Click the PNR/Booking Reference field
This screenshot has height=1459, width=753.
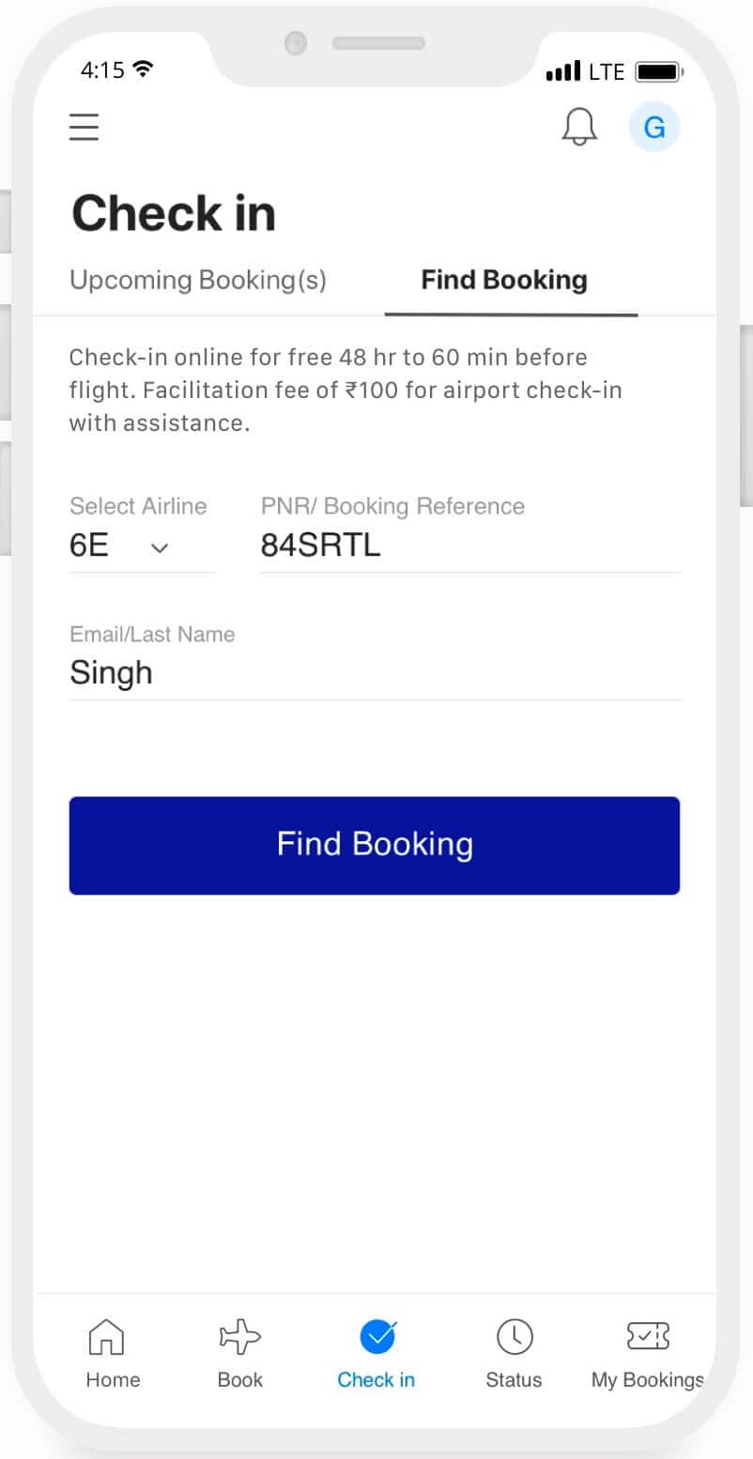tap(469, 545)
